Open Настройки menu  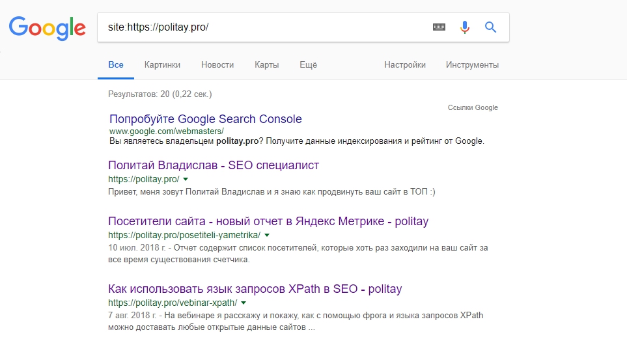coord(405,65)
